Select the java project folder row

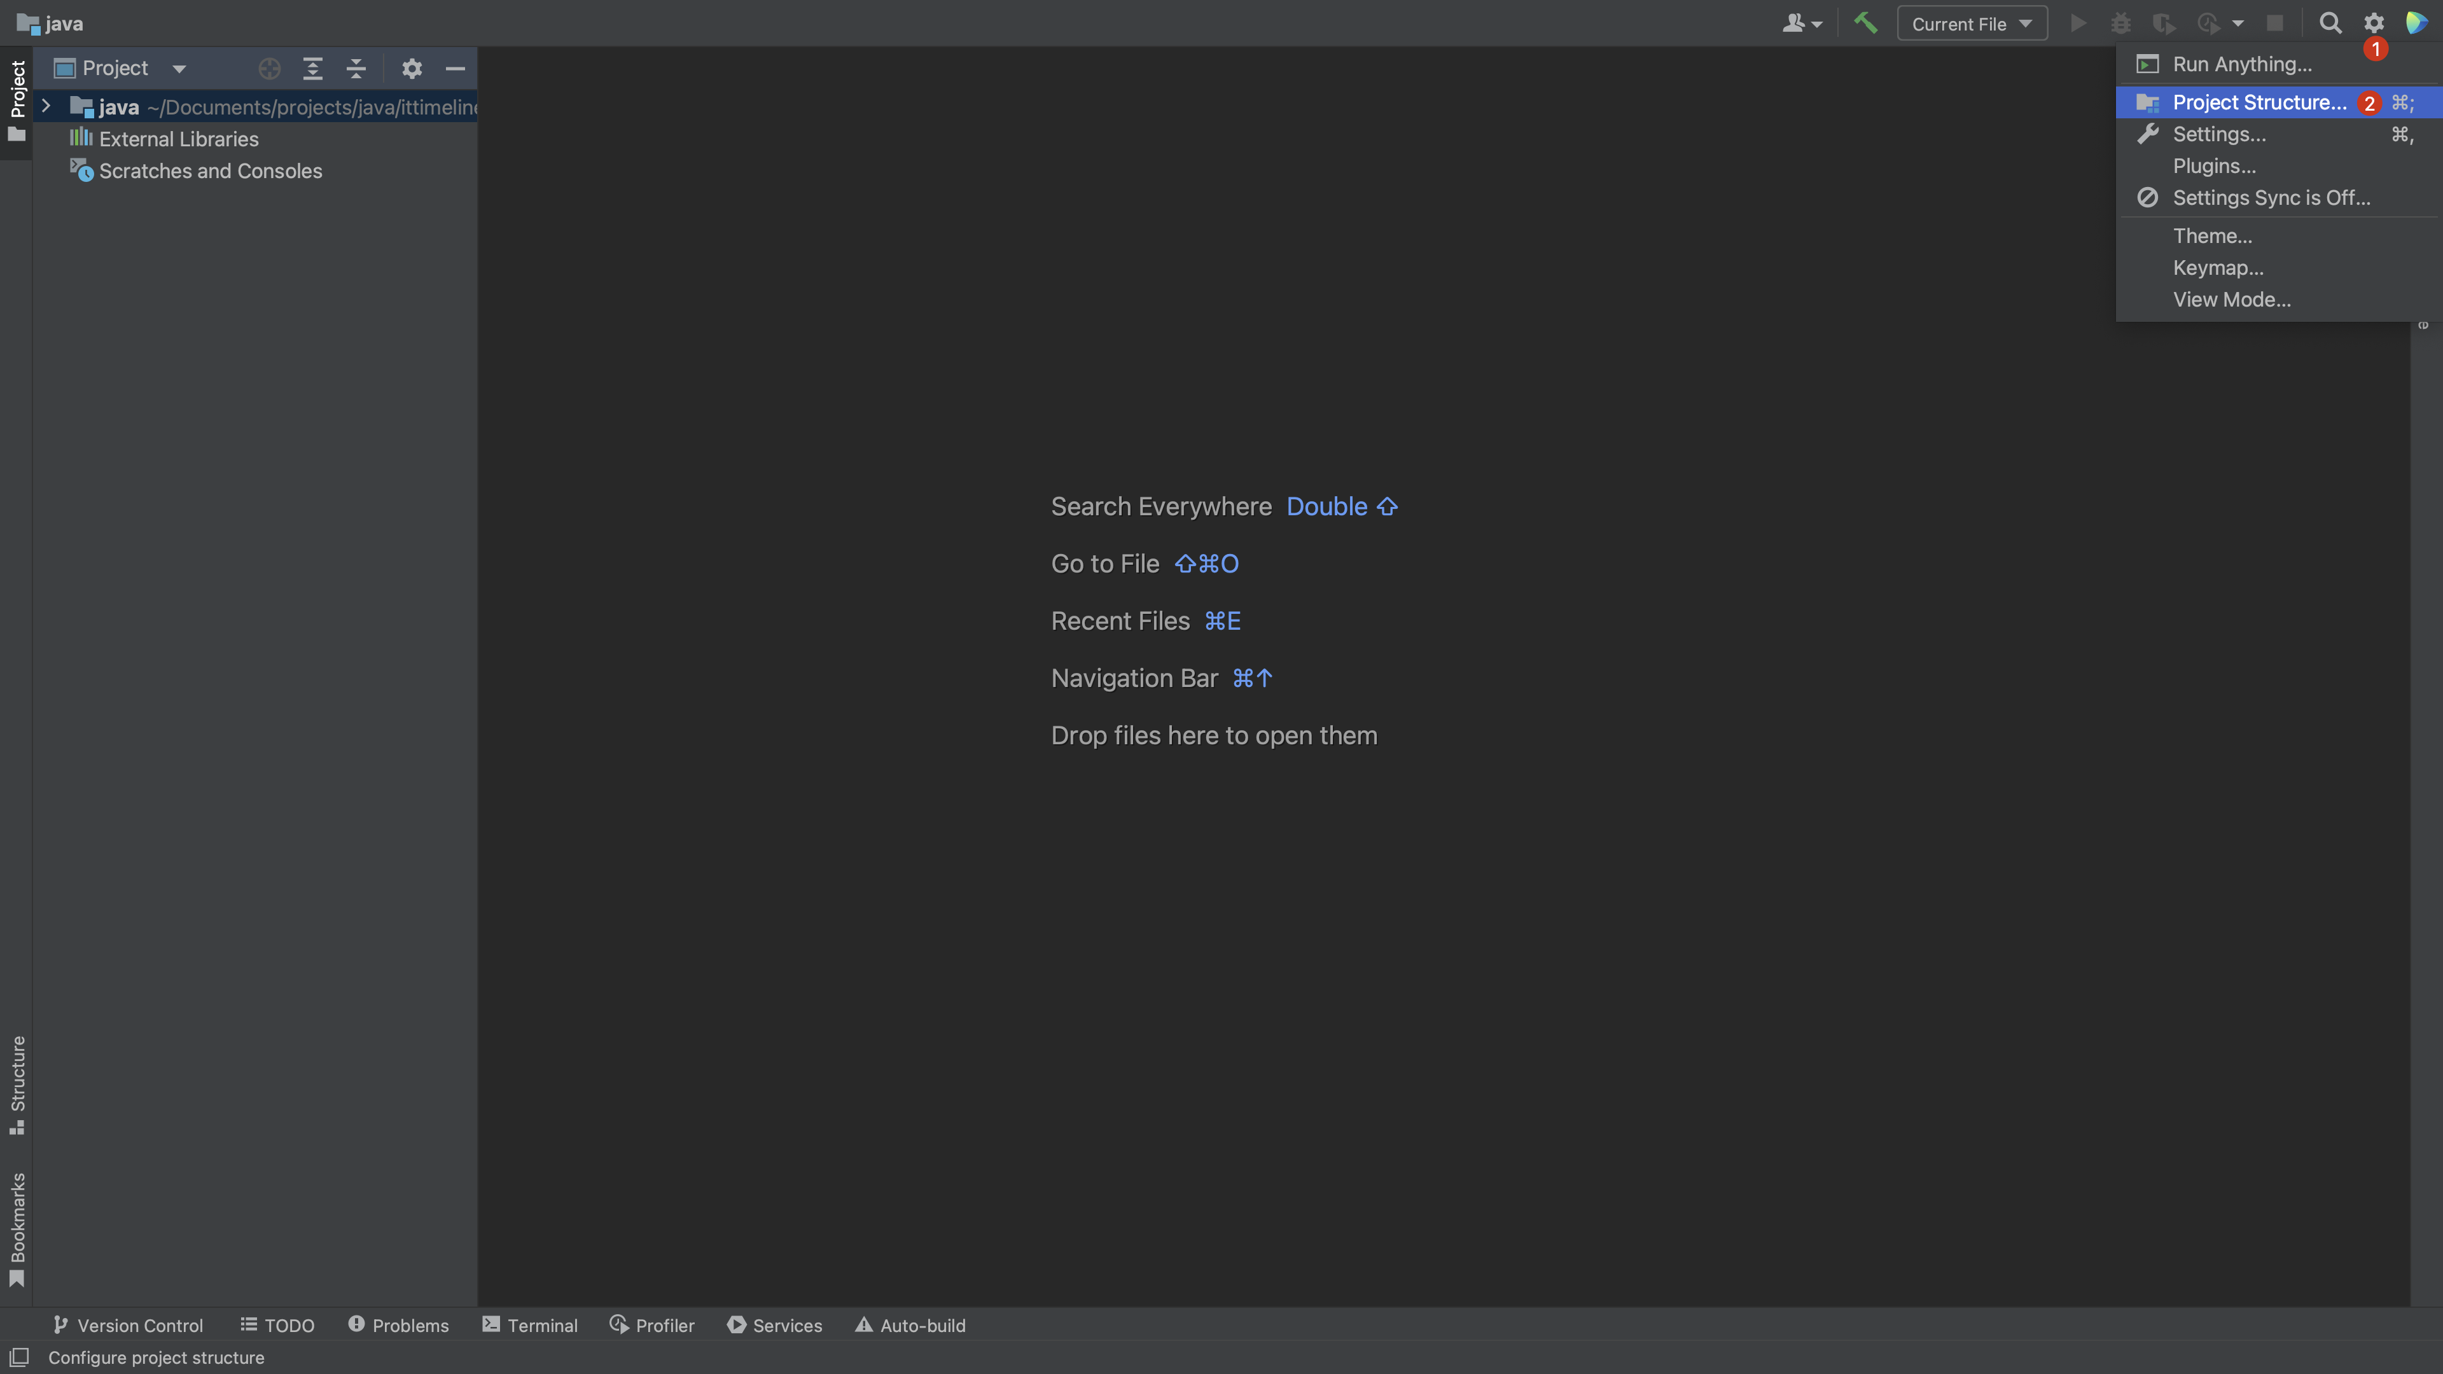coord(255,107)
